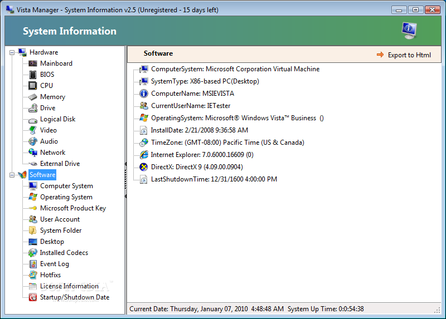
Task: Click the Hardware computer icon
Action: [22, 52]
